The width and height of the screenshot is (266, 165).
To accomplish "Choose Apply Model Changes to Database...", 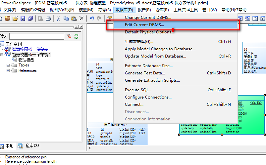I will [176, 49].
